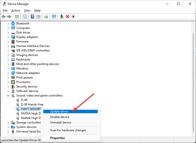Expand the Network adapters node
This screenshot has height=143, width=196.
coord(8,73)
